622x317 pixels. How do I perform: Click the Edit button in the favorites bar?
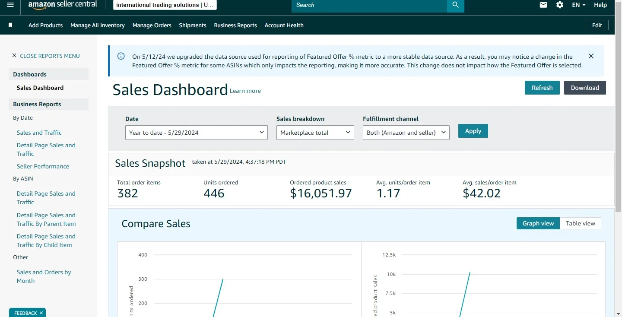tap(597, 25)
